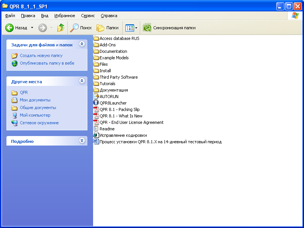Select the Add-Ons folder icon

96,45
